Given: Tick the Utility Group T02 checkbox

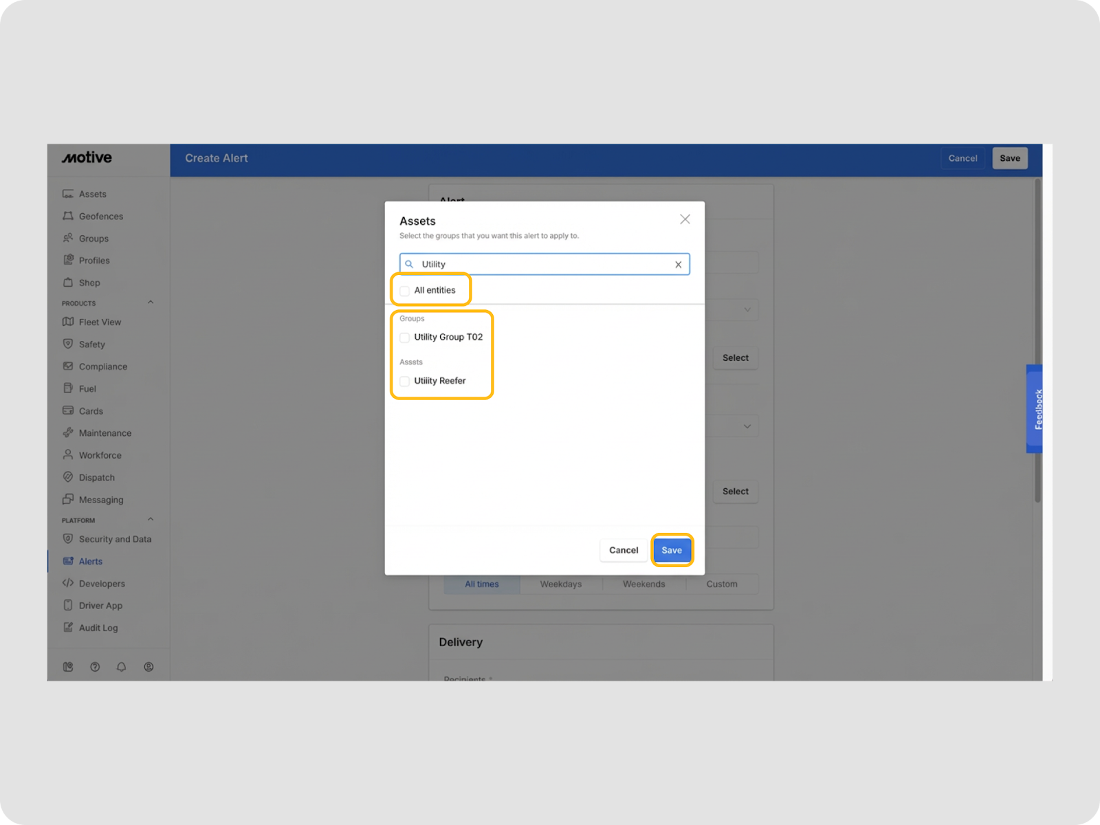Looking at the screenshot, I should coord(404,338).
